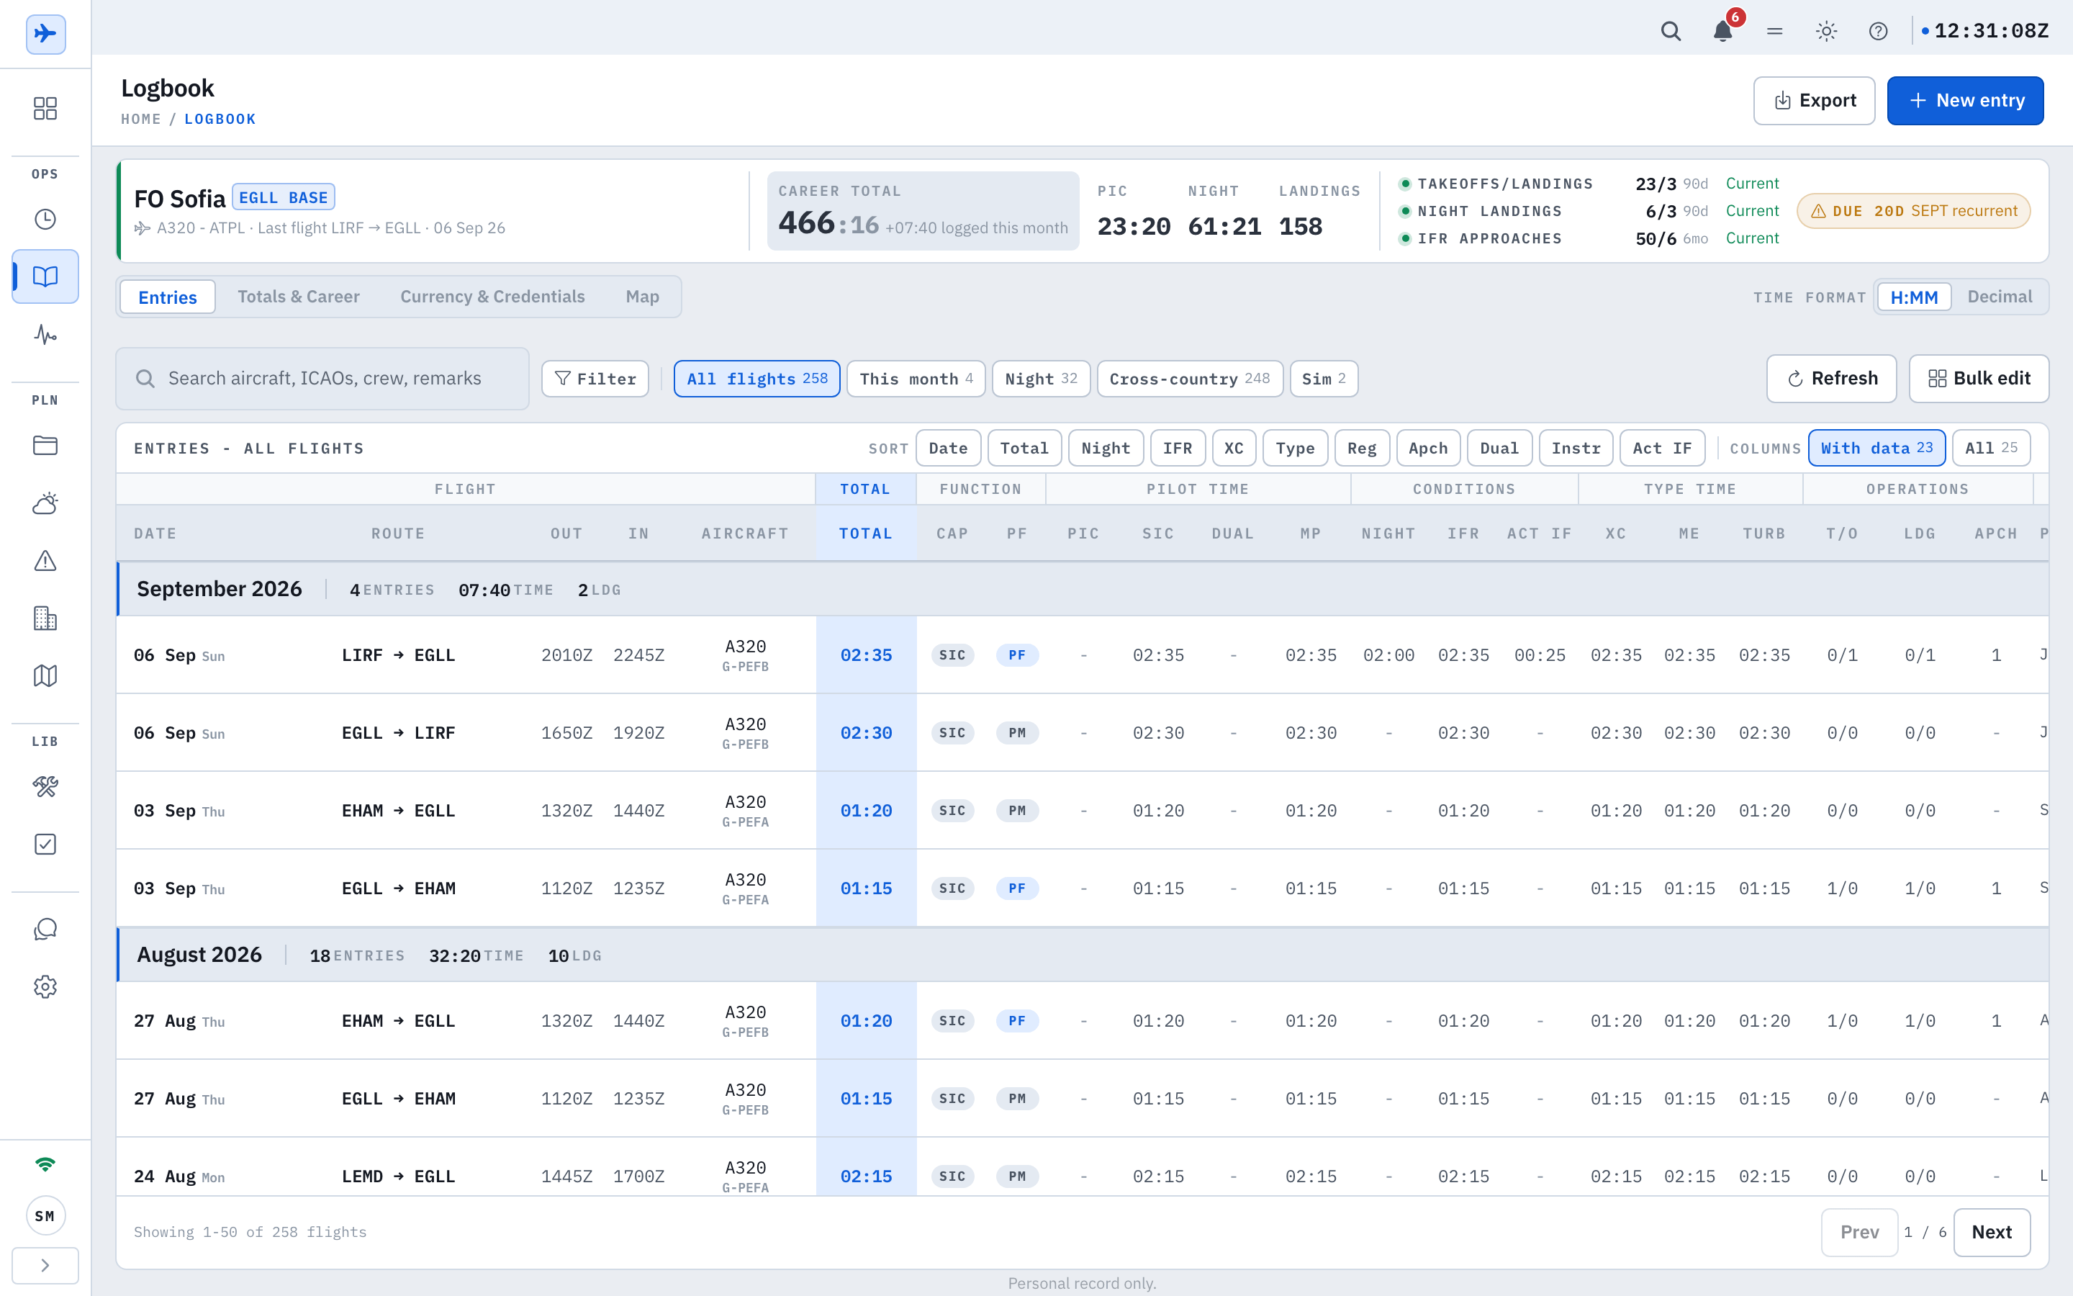Screen dimensions: 2073x1296
Task: Click the Prev page button
Action: [x=1859, y=1232]
